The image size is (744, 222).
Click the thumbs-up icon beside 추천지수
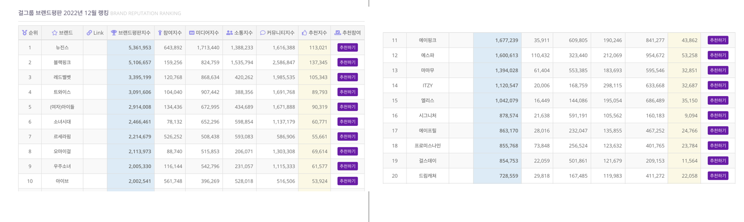coord(304,33)
